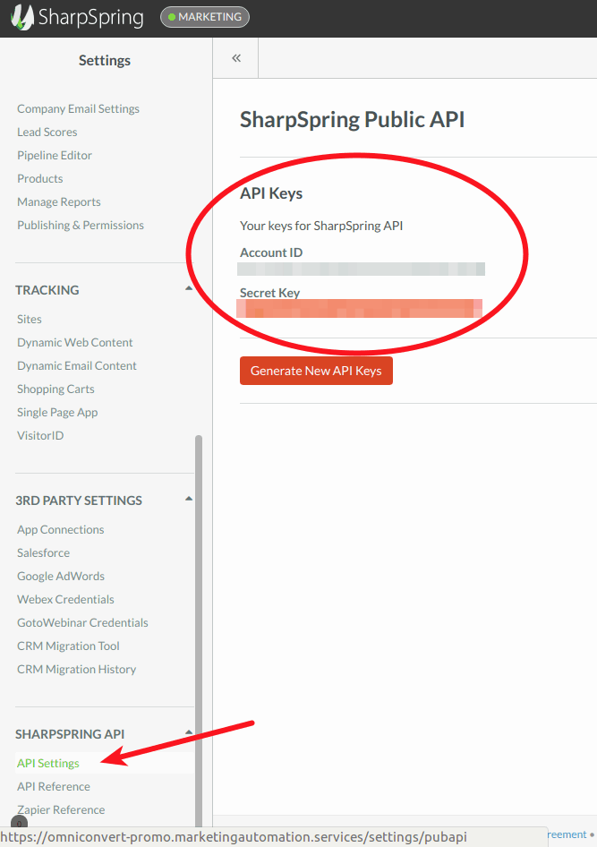Click the API Keys heading
Image resolution: width=597 pixels, height=847 pixels.
(271, 193)
